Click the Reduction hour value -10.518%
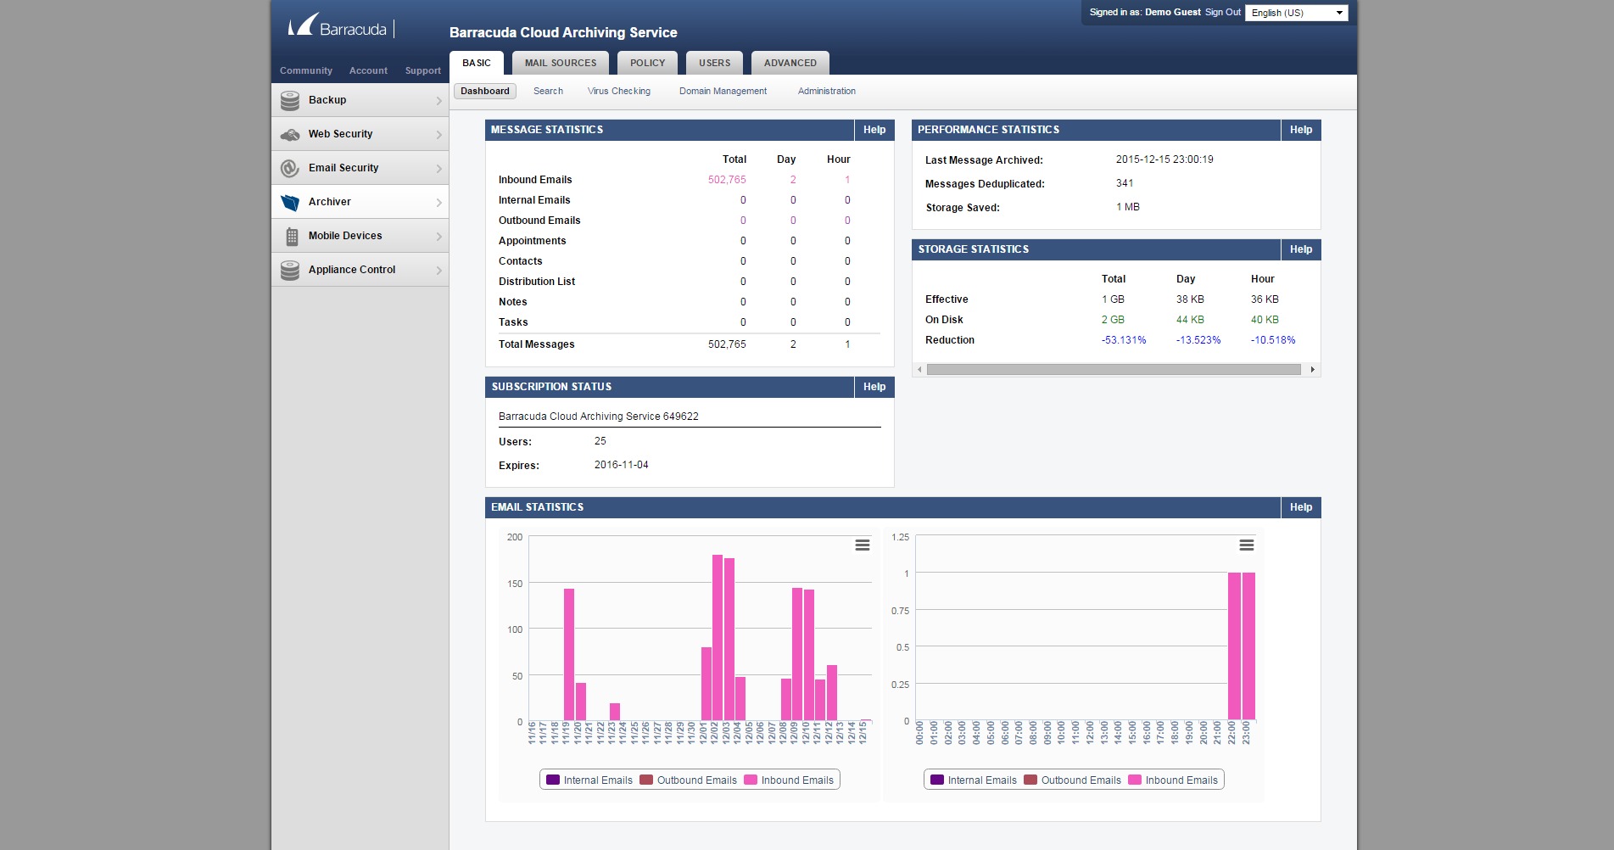Viewport: 1614px width, 850px height. 1273,340
